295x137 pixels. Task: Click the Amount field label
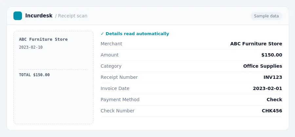109,55
